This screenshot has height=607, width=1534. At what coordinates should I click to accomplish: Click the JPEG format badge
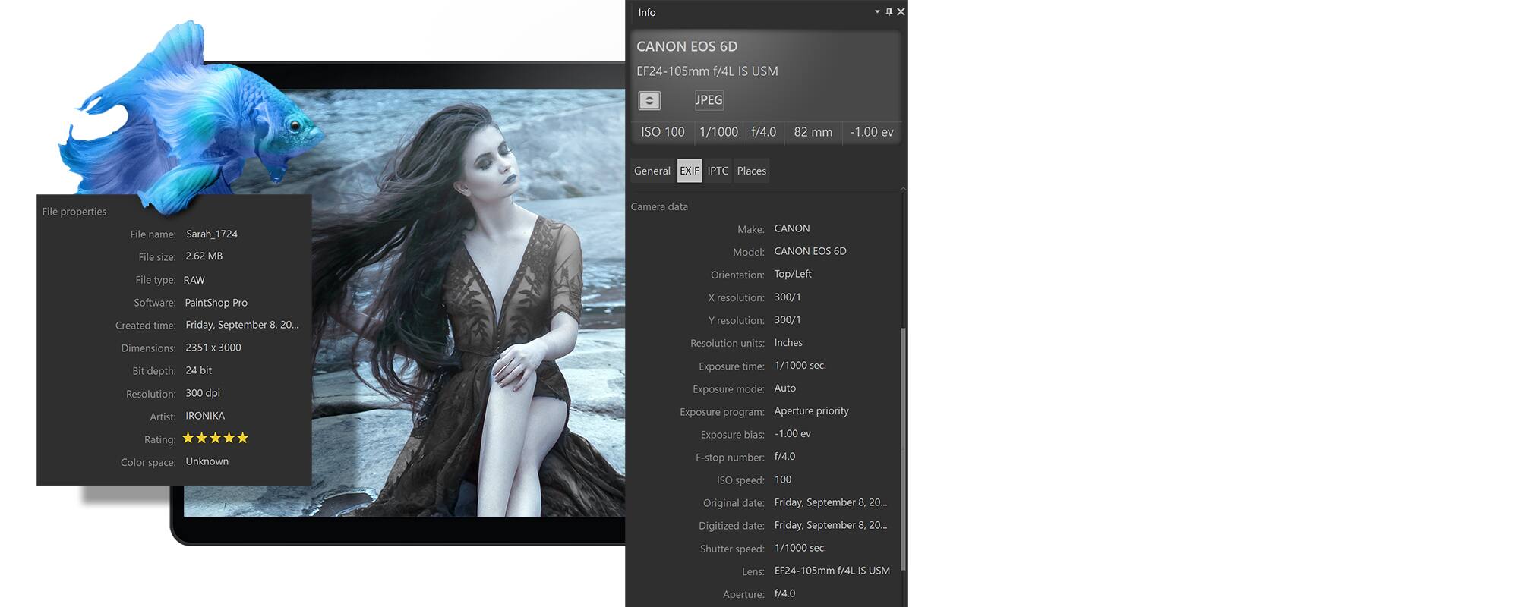[x=709, y=100]
